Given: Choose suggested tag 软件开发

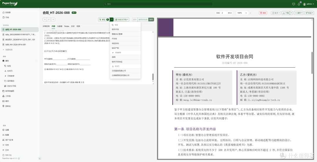Looking at the screenshot, I should point(125,30).
